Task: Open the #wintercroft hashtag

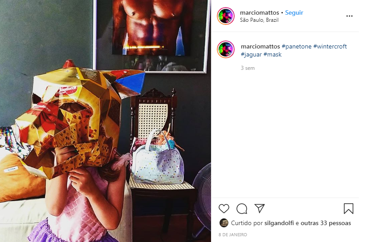Action: (330, 46)
